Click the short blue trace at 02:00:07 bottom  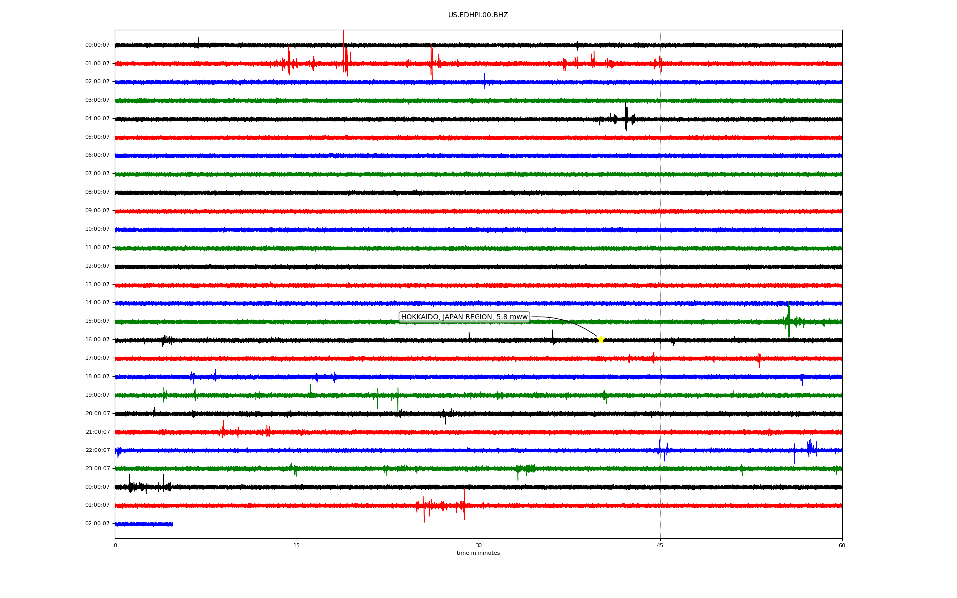tap(144, 524)
